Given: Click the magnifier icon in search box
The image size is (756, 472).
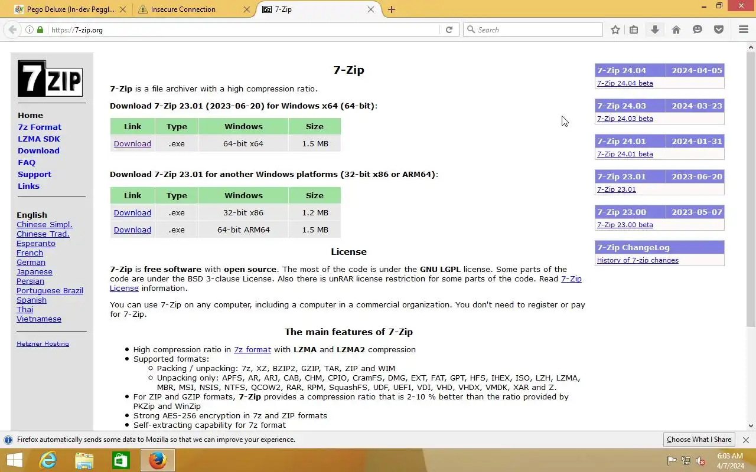Looking at the screenshot, I should (x=471, y=29).
